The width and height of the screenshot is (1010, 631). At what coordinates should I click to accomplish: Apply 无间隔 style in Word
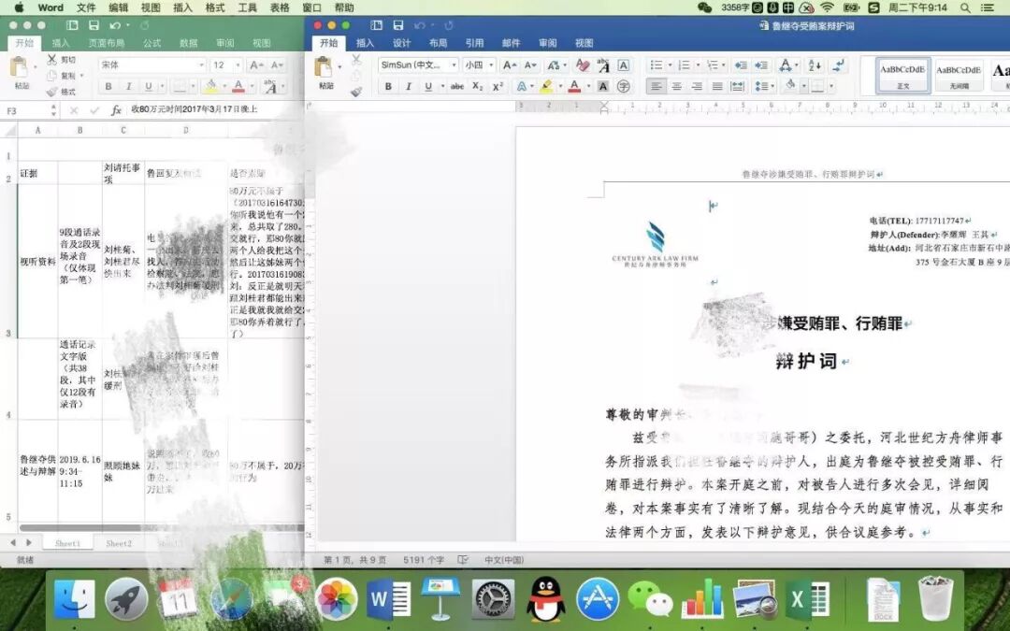coord(959,75)
